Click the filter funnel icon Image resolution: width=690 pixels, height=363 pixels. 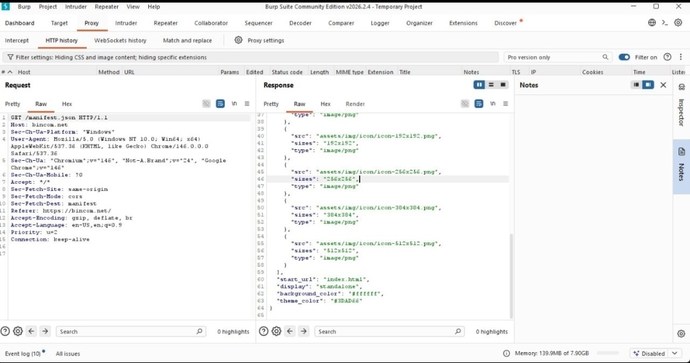(10, 57)
